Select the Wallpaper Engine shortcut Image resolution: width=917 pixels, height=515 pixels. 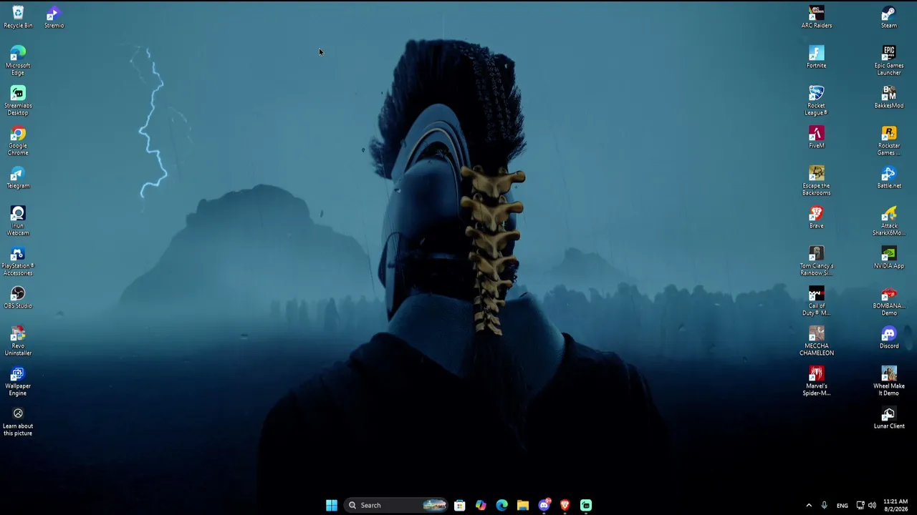tap(18, 381)
